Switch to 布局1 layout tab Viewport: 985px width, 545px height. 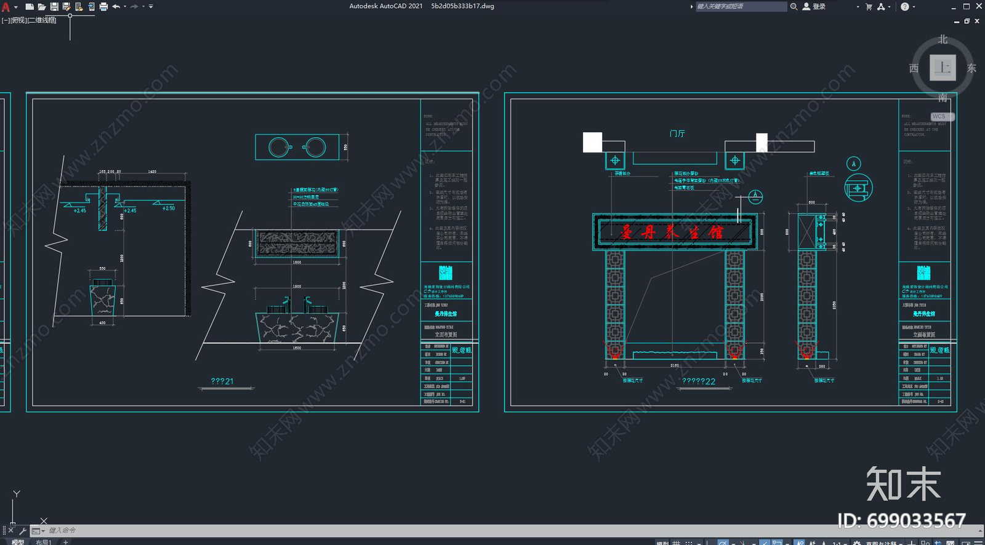43,541
